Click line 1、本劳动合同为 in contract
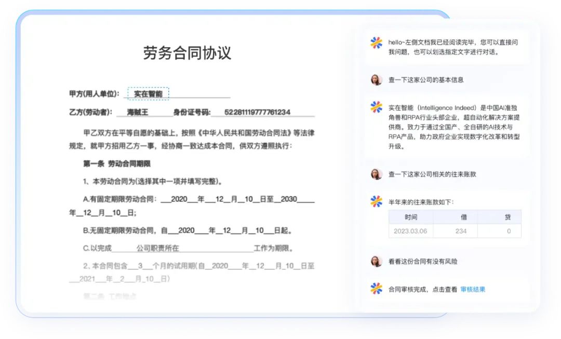Image resolution: width=561 pixels, height=339 pixels. click(153, 181)
